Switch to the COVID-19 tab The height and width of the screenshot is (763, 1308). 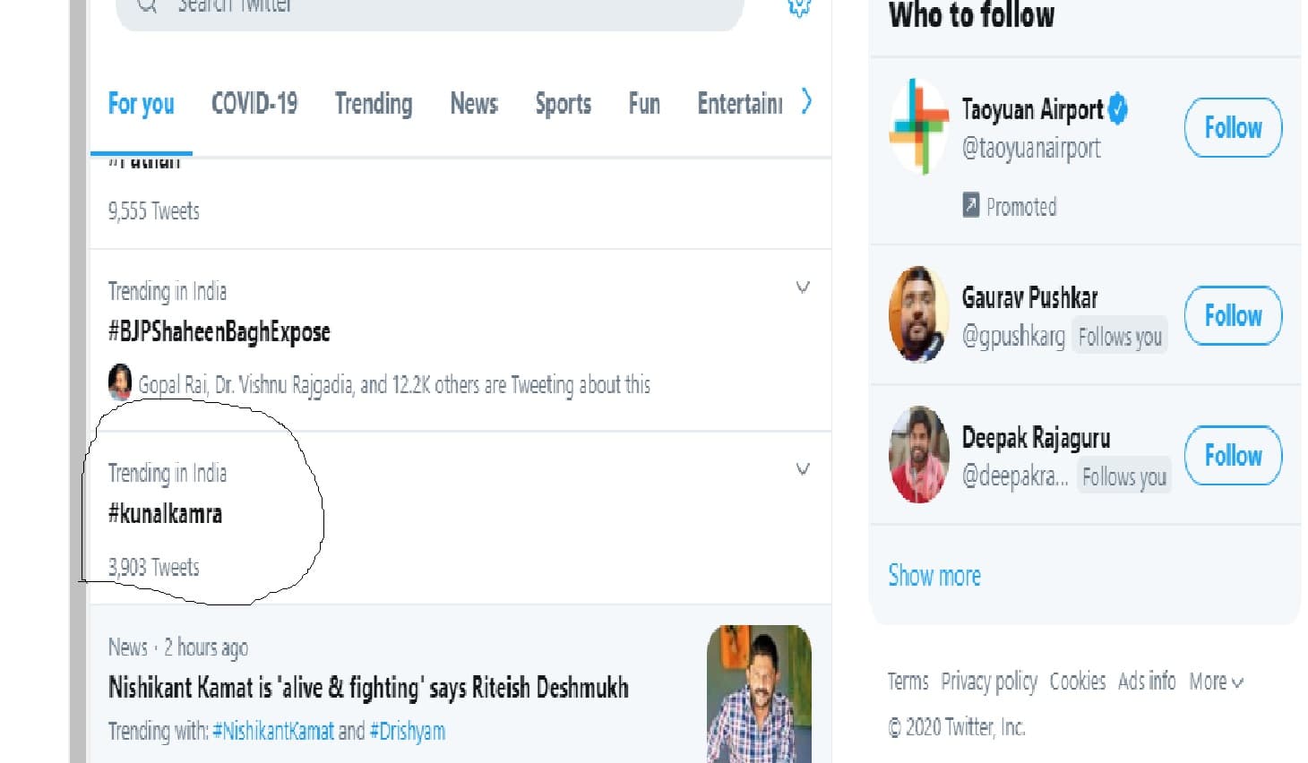(254, 104)
